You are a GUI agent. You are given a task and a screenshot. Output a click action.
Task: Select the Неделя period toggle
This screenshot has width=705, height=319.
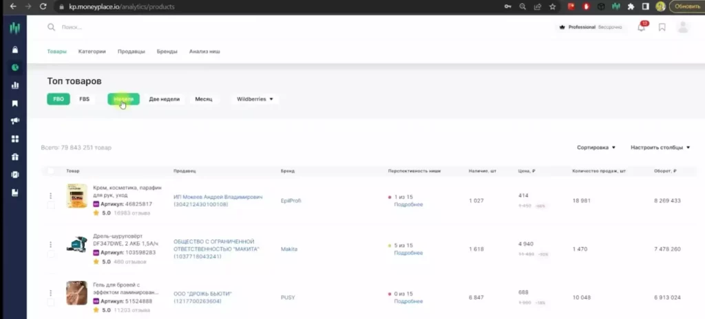point(124,99)
